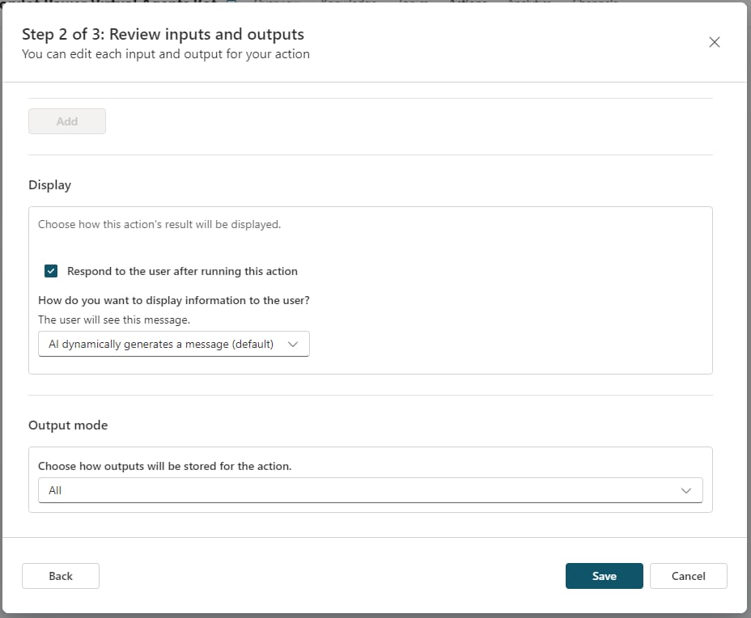The width and height of the screenshot is (751, 618).
Task: Click the disabled Add button
Action: (x=67, y=121)
